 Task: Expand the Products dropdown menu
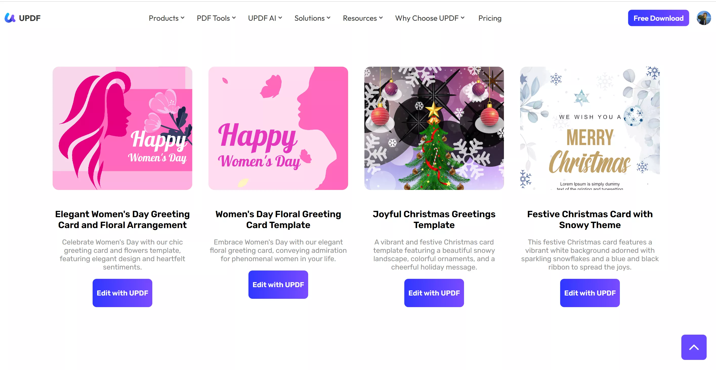(x=166, y=18)
